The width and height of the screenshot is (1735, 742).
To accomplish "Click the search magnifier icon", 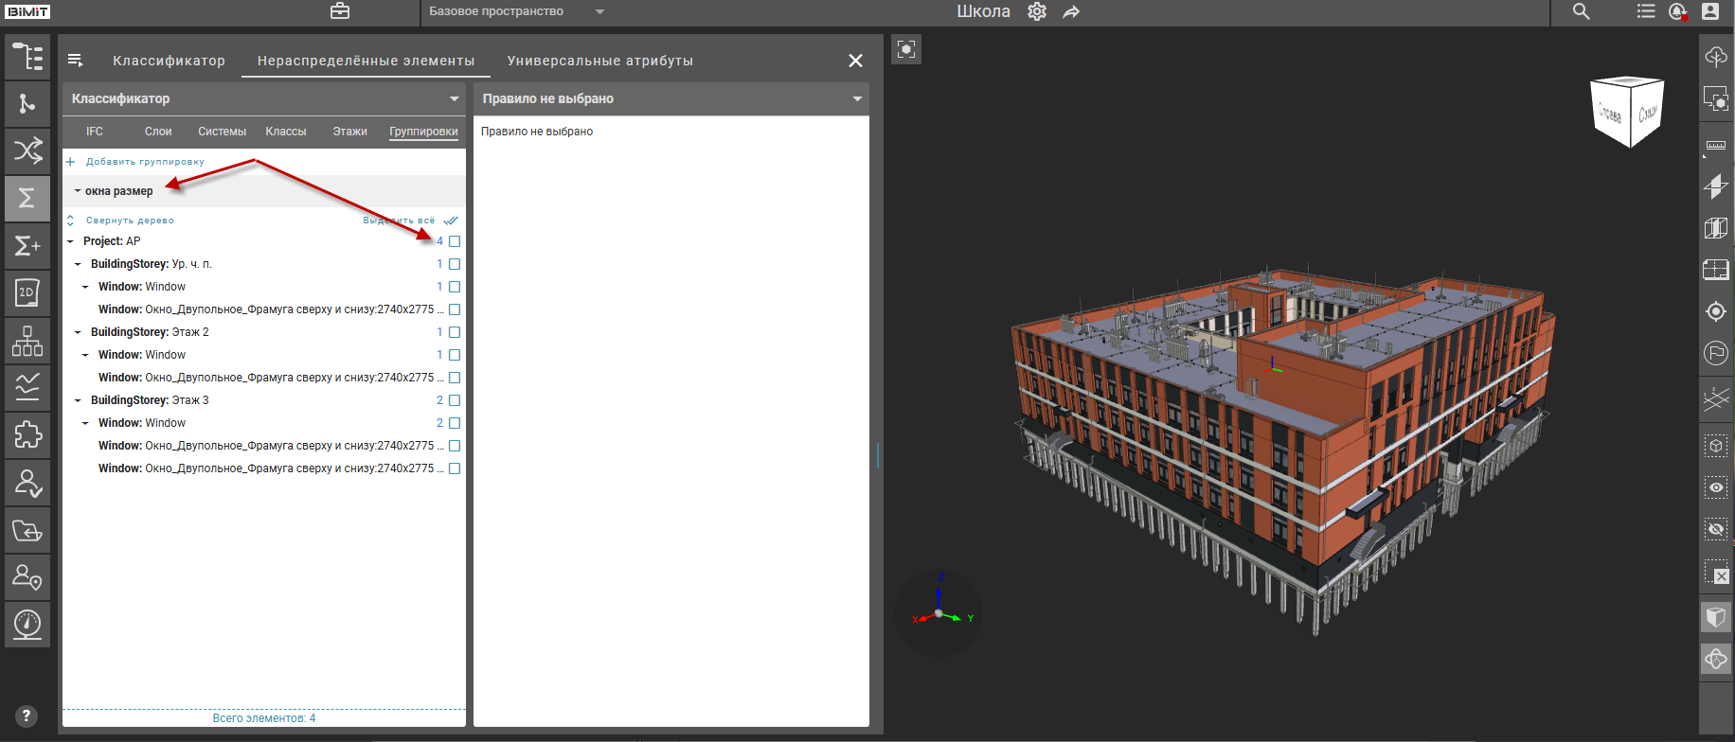I will [x=1581, y=11].
